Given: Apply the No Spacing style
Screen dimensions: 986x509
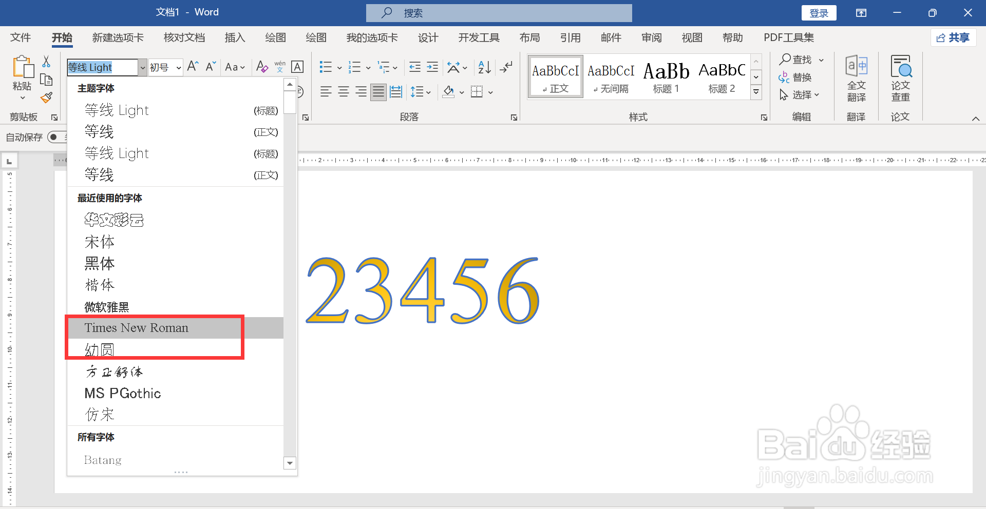Looking at the screenshot, I should point(611,76).
